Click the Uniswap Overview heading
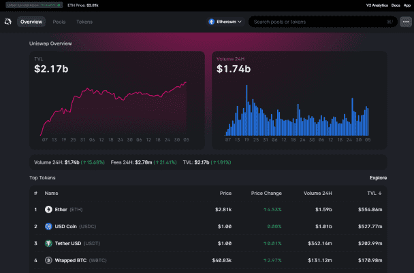This screenshot has height=273, width=414. pyautogui.click(x=50, y=43)
